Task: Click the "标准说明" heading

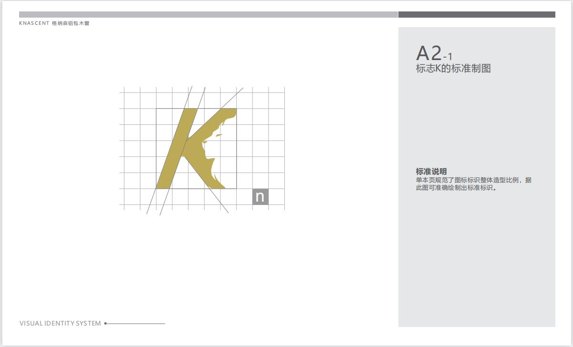Action: pyautogui.click(x=431, y=172)
